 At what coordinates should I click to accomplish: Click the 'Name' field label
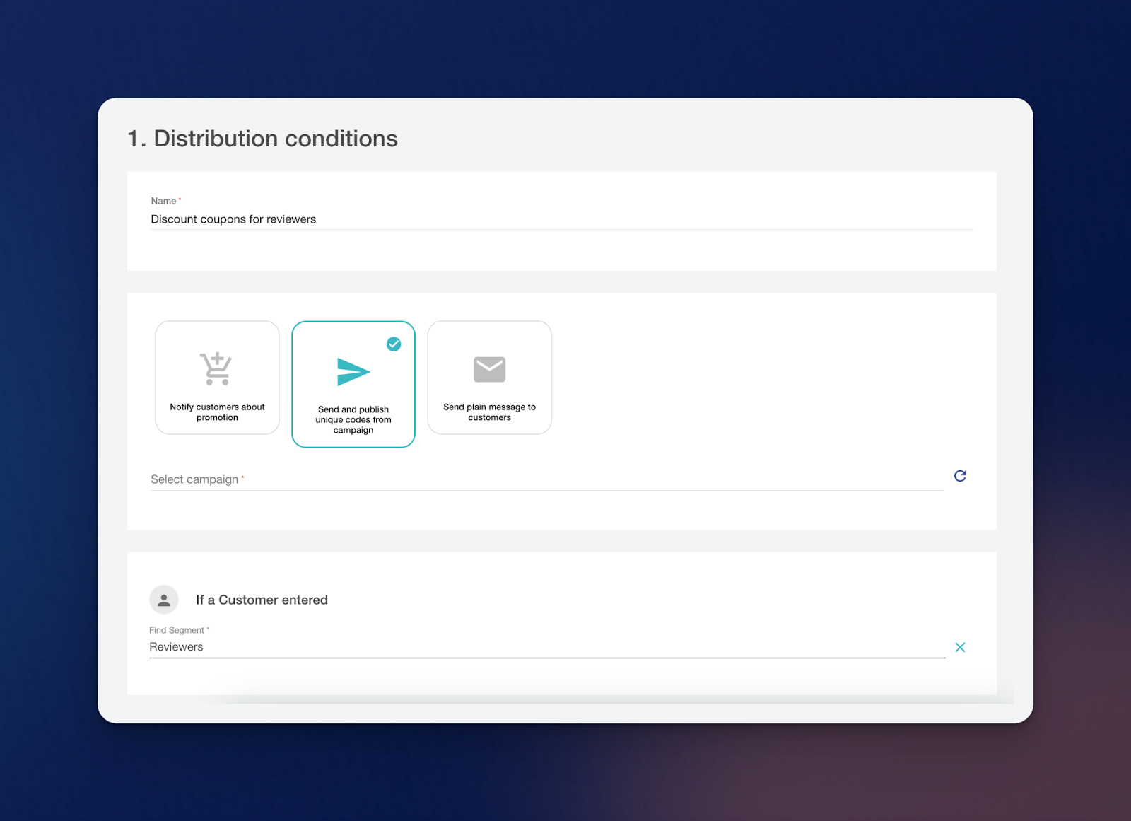163,201
